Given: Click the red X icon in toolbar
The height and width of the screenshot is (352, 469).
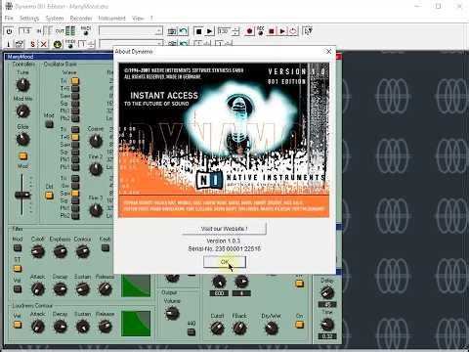Looking at the screenshot, I should pyautogui.click(x=44, y=44).
